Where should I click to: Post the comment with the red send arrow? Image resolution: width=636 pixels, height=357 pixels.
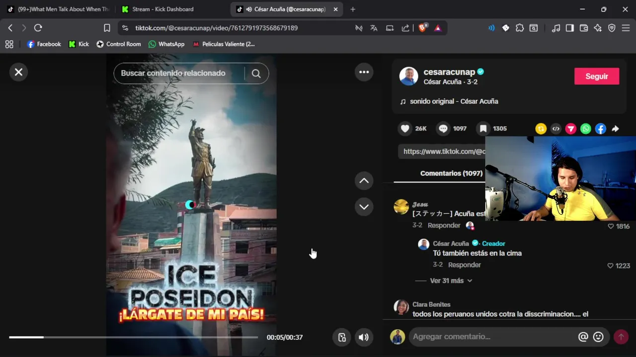click(x=621, y=337)
